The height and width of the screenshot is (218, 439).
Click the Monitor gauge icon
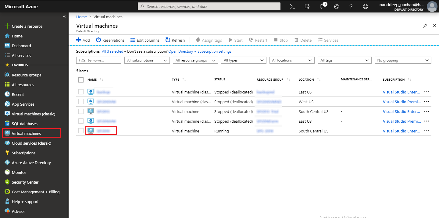[x=7, y=172]
